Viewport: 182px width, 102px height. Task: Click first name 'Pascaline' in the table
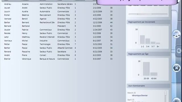(x=26, y=52)
